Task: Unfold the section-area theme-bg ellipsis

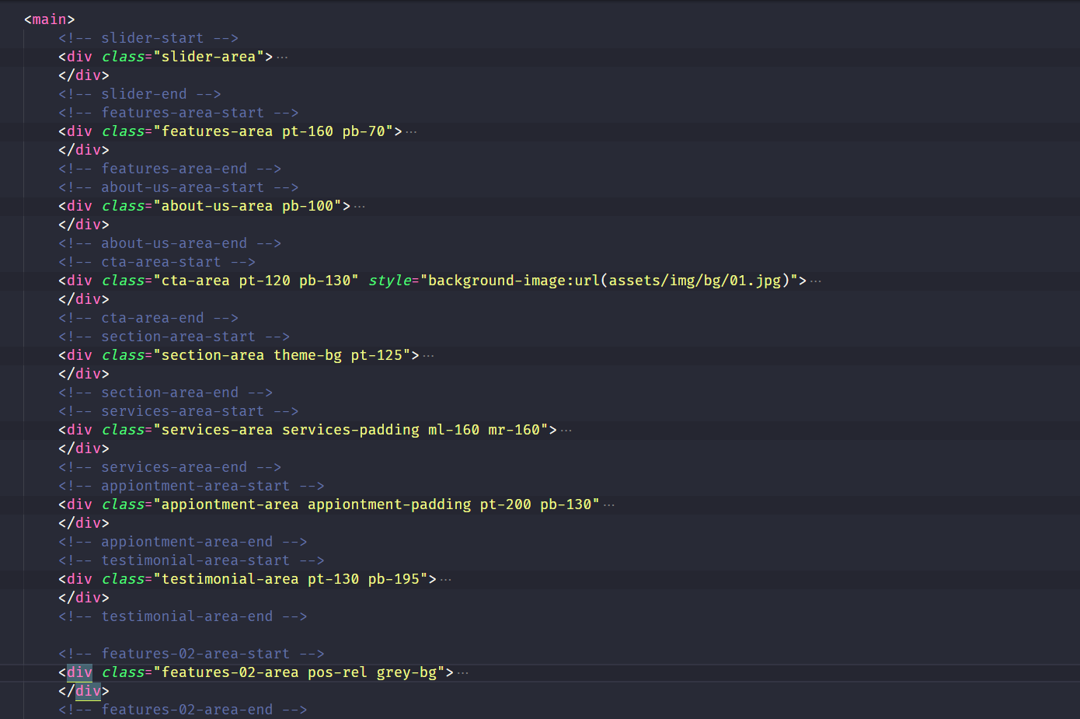Action: 428,356
